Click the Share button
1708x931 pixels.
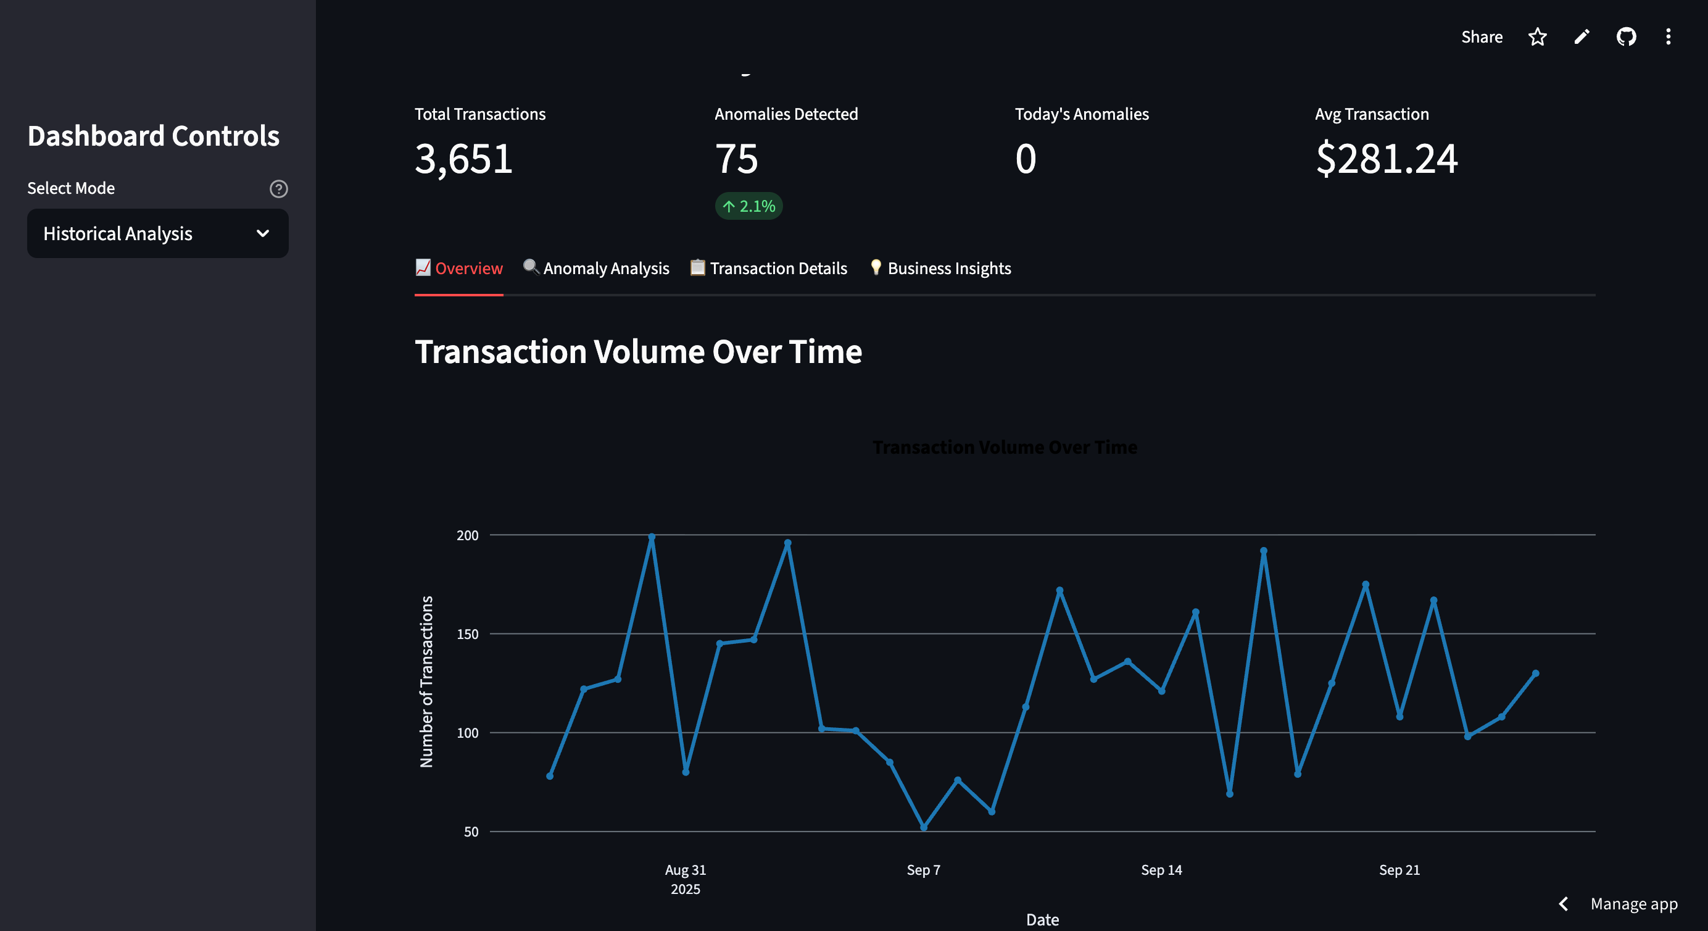(x=1482, y=36)
